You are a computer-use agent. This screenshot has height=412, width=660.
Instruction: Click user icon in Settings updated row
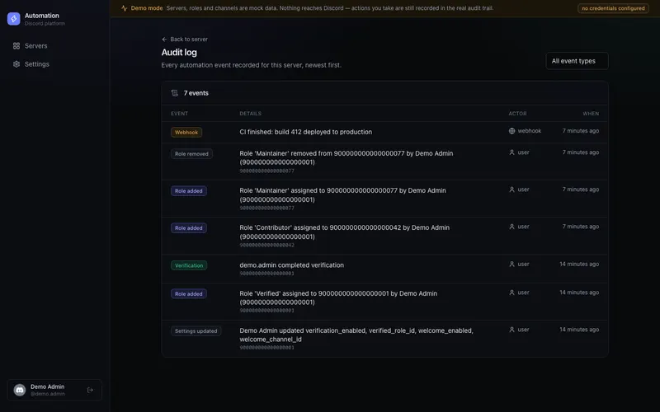coord(511,330)
